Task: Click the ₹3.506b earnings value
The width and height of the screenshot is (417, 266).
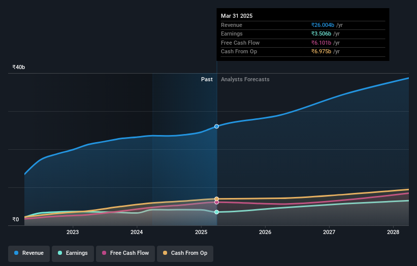Action: 322,34
